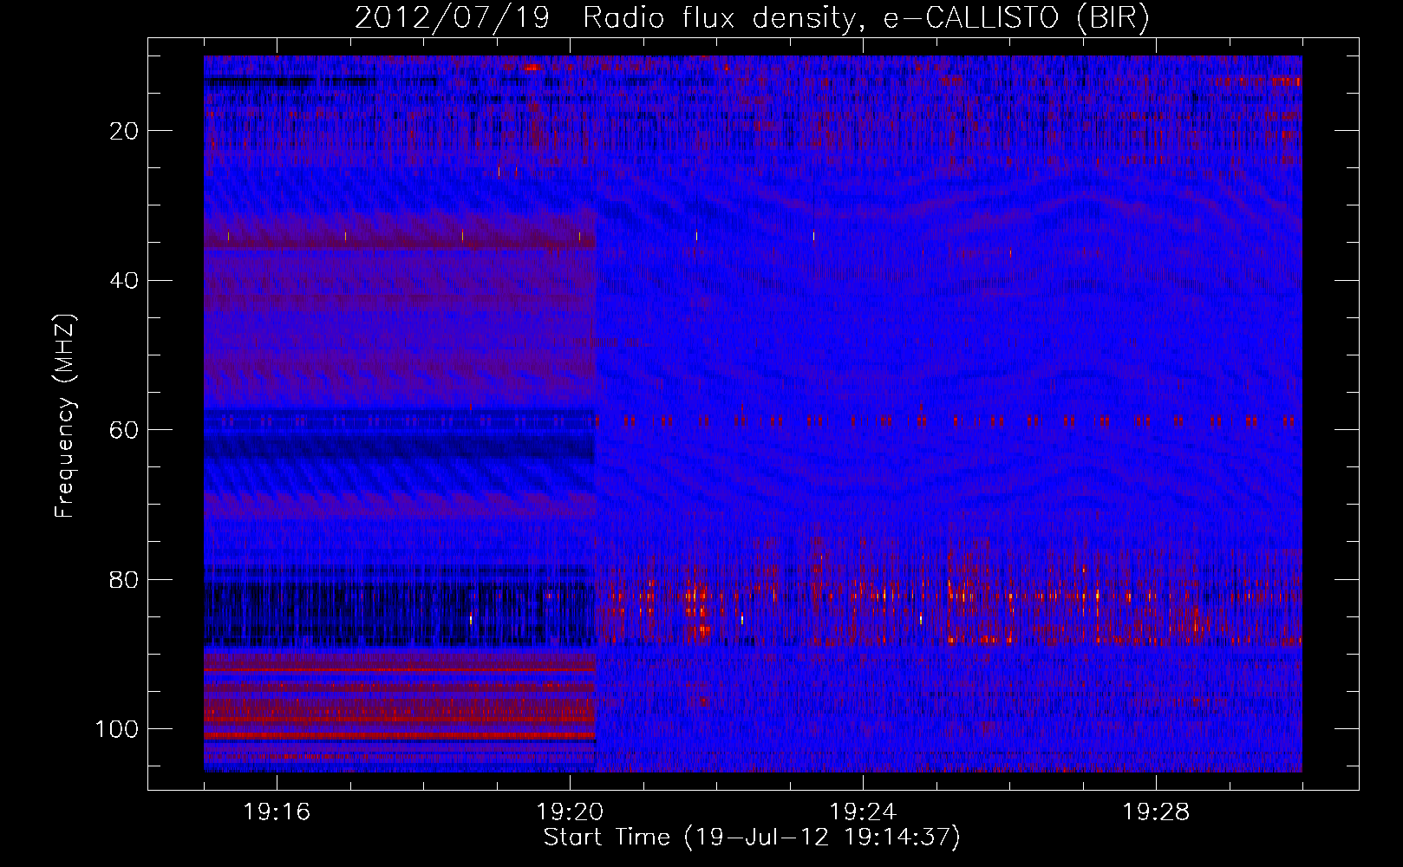Click the time axis tick label '19:28'
The image size is (1403, 867).
[1156, 812]
